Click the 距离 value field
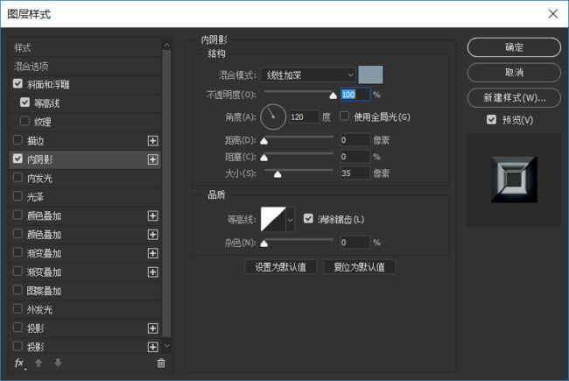The width and height of the screenshot is (569, 381). [355, 140]
